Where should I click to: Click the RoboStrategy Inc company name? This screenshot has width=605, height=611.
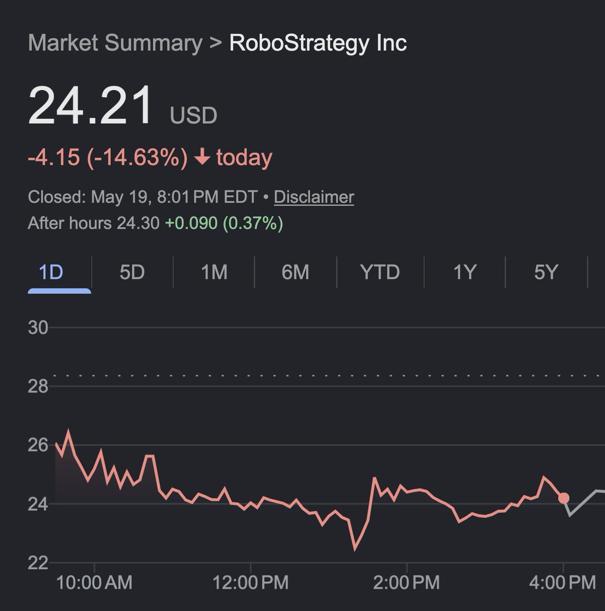tap(318, 43)
